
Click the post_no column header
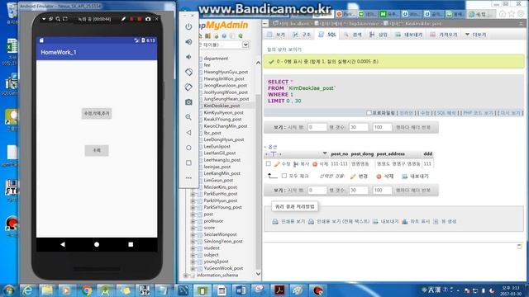(340, 154)
